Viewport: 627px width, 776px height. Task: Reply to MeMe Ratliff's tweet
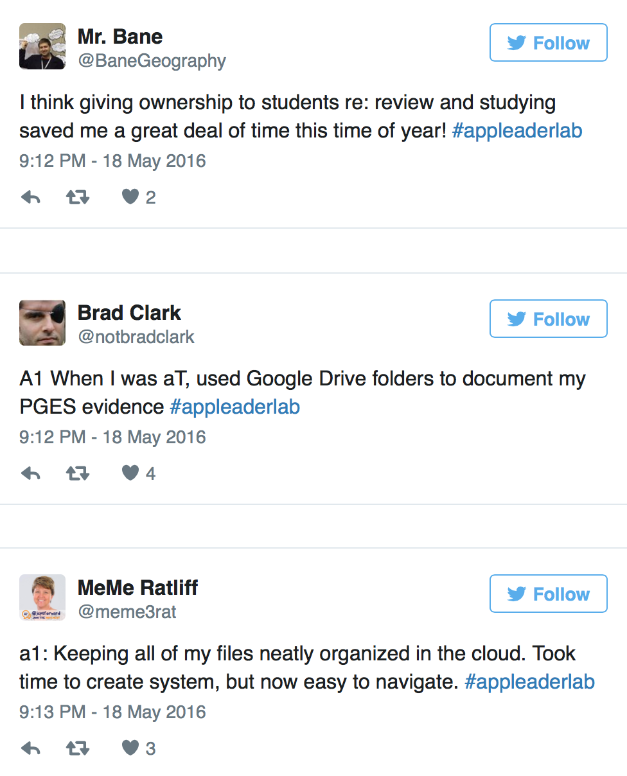click(x=31, y=748)
